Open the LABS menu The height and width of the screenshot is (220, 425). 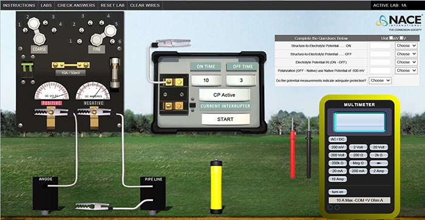(46, 5)
